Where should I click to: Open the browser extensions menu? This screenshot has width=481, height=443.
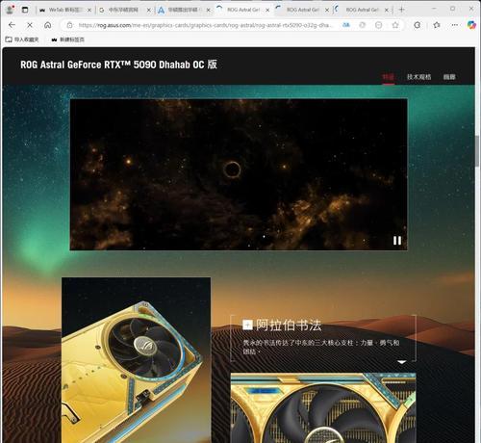click(417, 25)
